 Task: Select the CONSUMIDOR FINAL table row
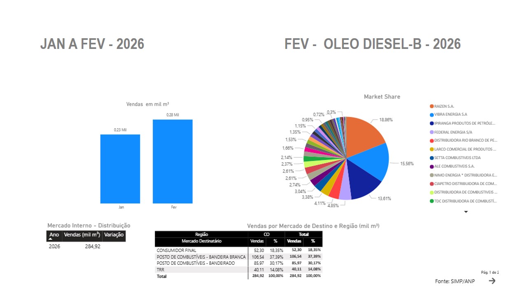pos(176,250)
